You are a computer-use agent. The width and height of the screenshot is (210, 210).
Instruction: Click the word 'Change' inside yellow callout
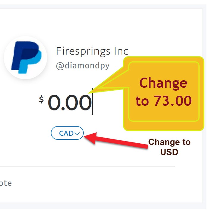click(163, 84)
